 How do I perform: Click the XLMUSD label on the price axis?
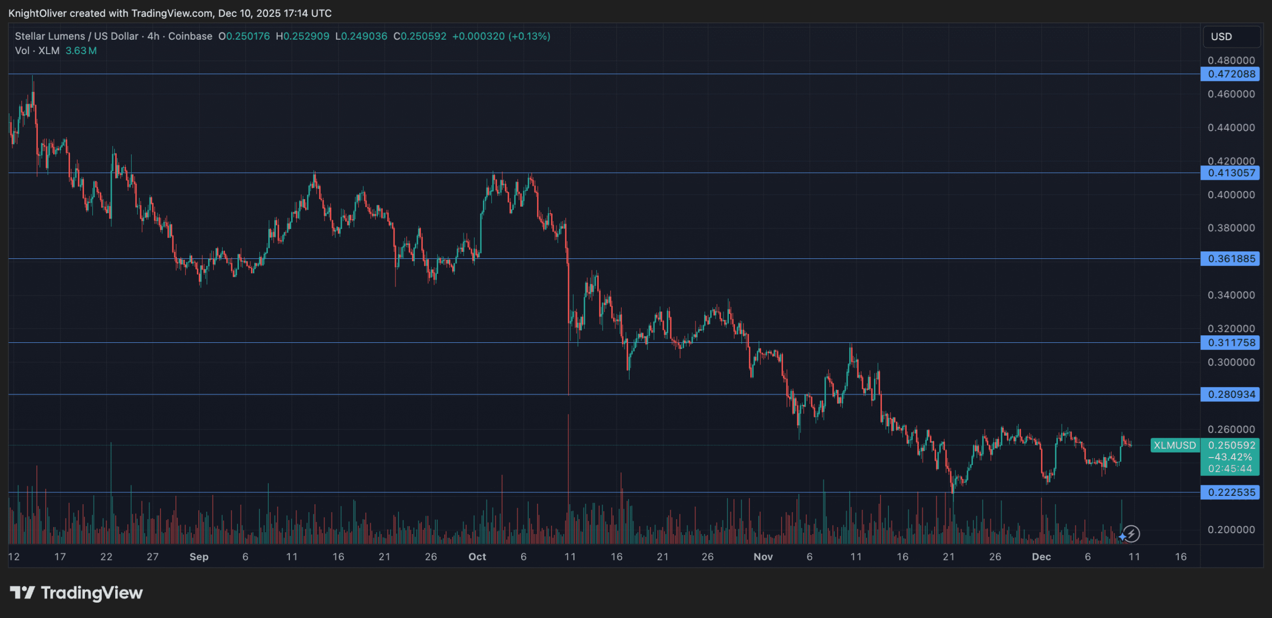[1174, 446]
